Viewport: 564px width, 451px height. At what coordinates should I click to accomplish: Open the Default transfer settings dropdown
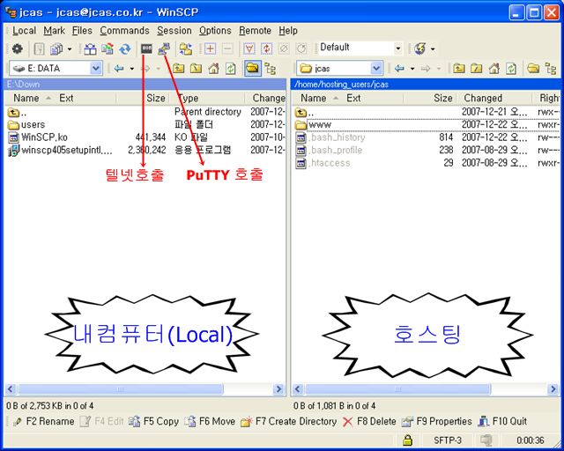[397, 48]
